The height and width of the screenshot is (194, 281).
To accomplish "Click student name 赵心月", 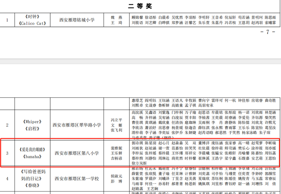I will pos(164,143).
